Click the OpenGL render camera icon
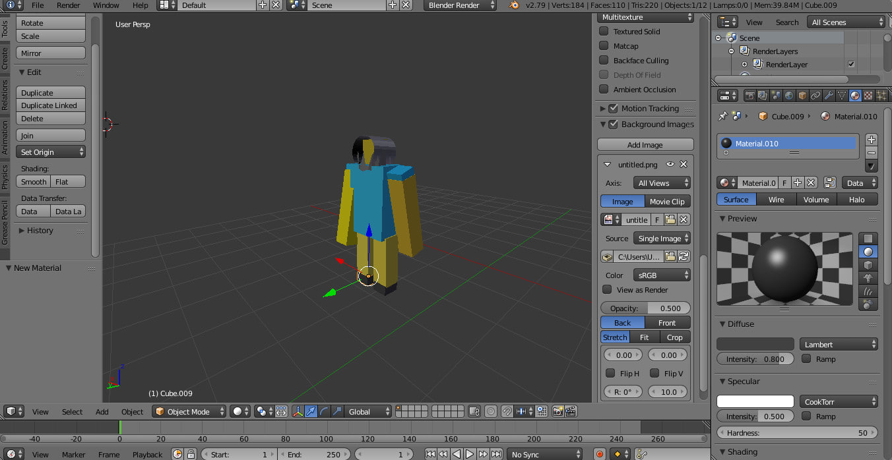The image size is (892, 460). click(557, 411)
